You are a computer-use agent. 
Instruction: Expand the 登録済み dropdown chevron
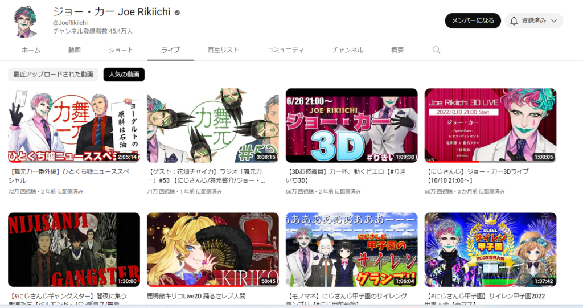click(x=554, y=21)
